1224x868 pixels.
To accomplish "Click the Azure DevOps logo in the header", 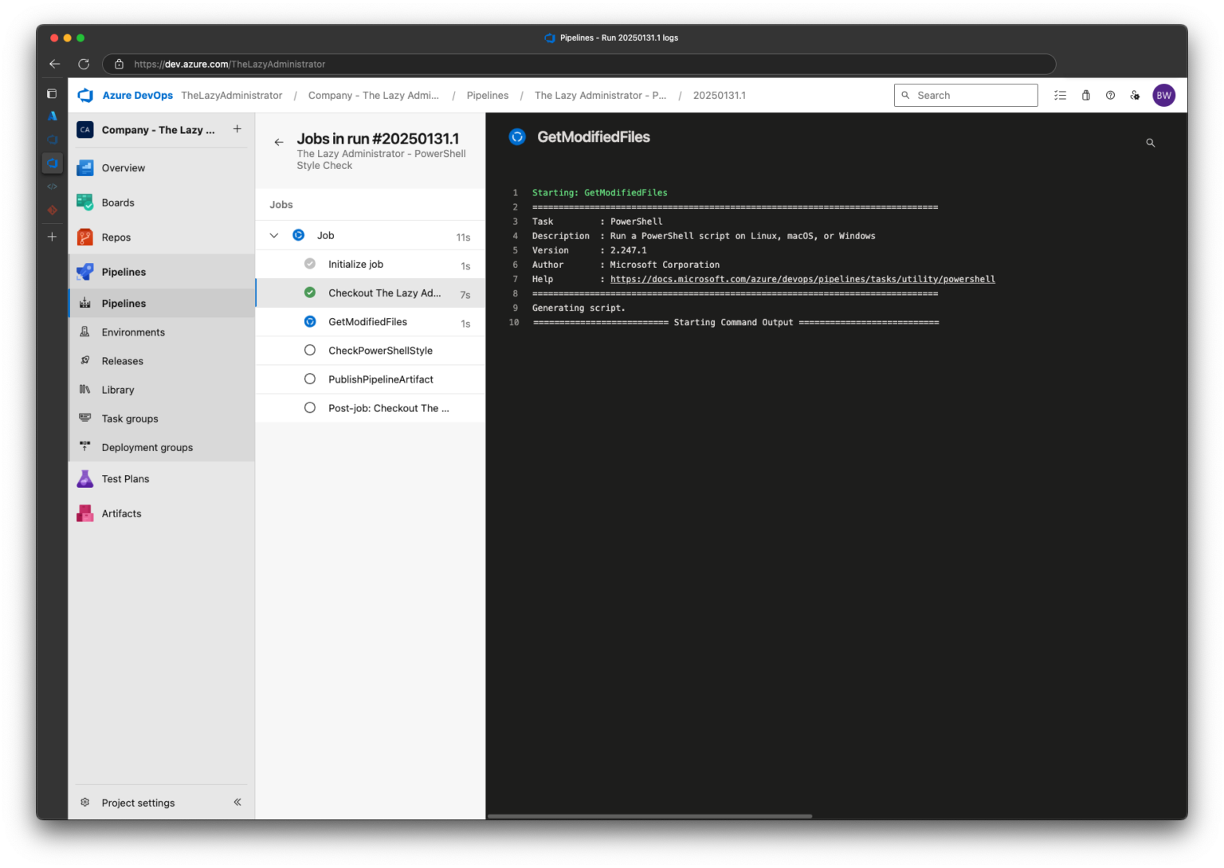I will click(85, 96).
